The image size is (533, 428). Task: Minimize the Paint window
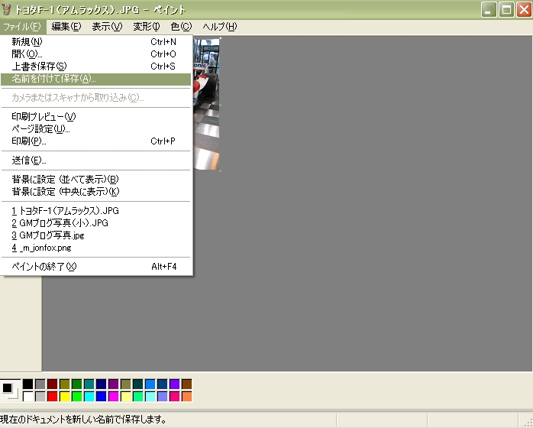489,10
